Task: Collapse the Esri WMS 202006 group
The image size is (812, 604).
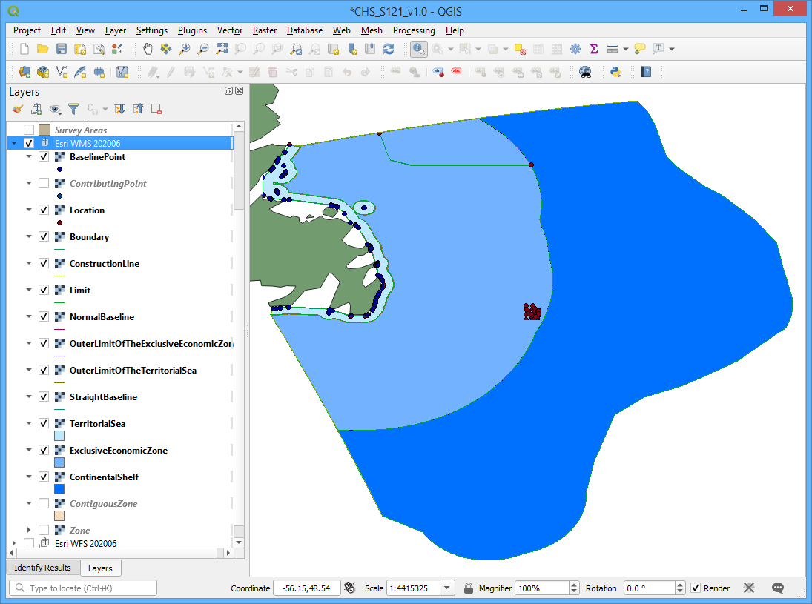Action: click(x=14, y=144)
